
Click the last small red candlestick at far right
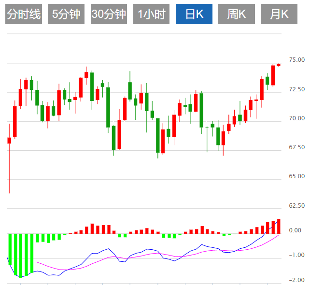(x=279, y=65)
